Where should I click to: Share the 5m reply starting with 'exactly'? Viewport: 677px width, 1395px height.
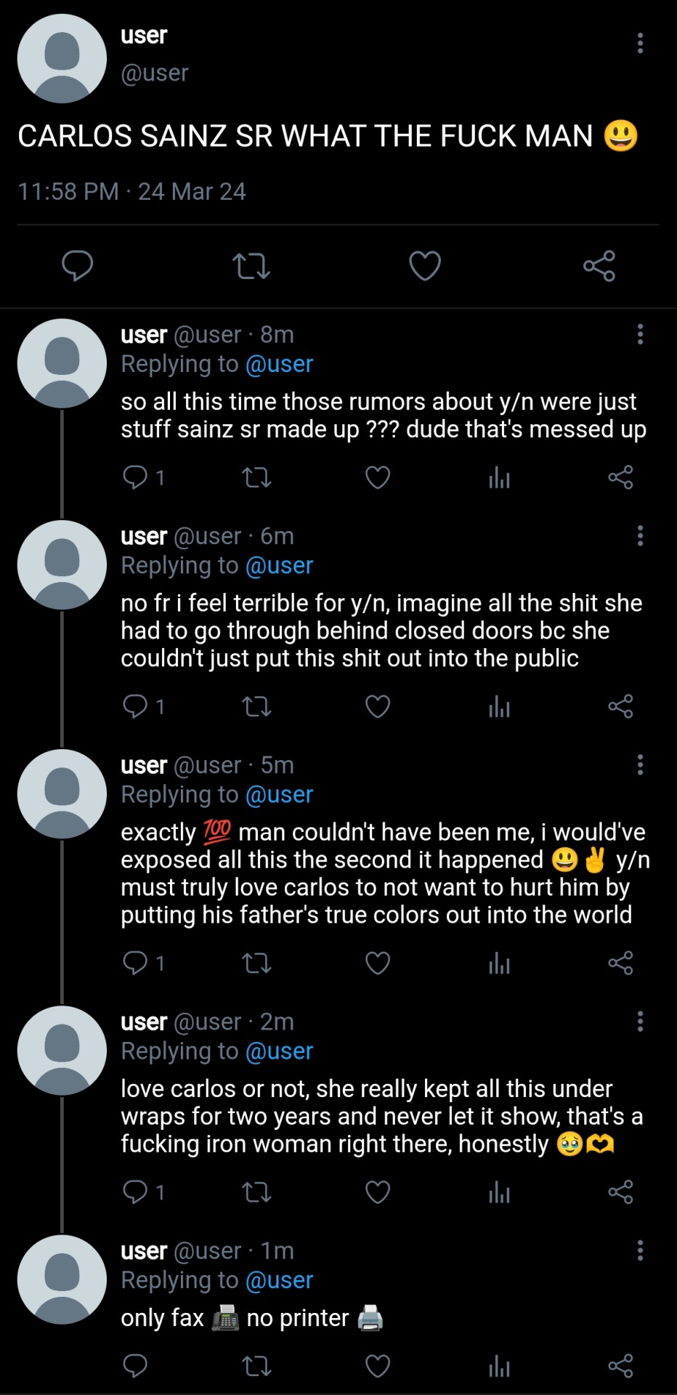(x=620, y=963)
